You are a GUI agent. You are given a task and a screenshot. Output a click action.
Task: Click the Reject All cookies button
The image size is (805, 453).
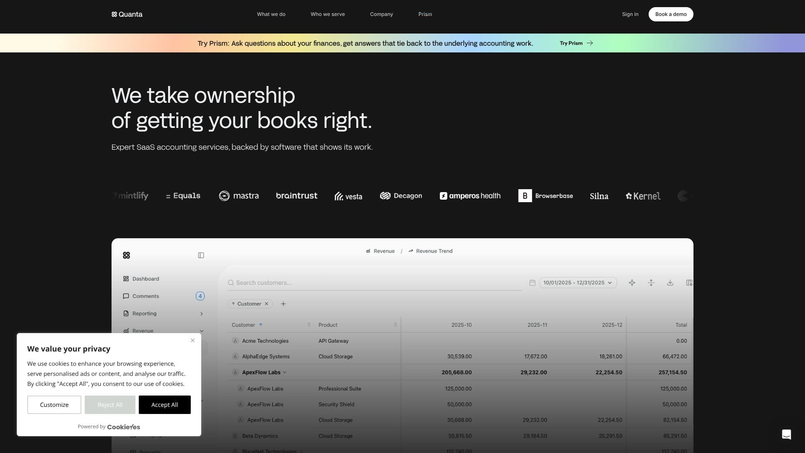(110, 405)
